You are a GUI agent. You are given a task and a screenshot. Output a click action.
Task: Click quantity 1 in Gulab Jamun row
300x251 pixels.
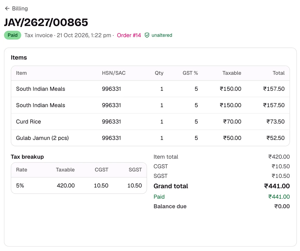pos(162,138)
